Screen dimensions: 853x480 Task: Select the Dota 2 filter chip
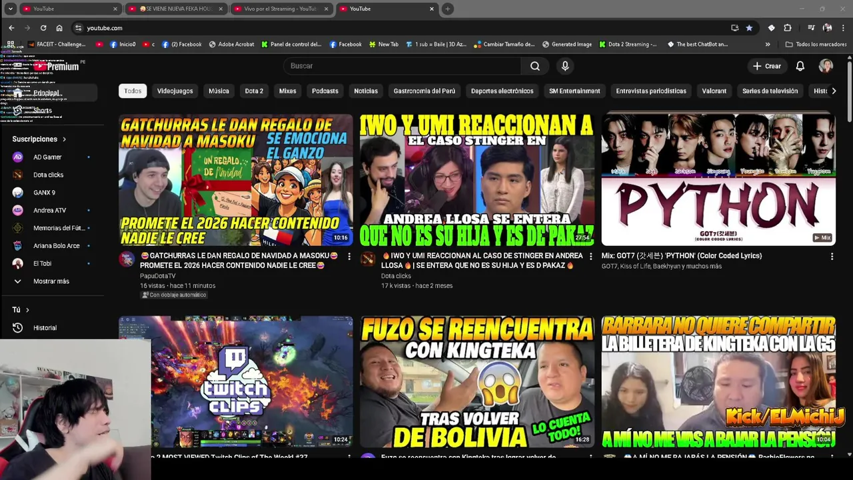click(254, 91)
